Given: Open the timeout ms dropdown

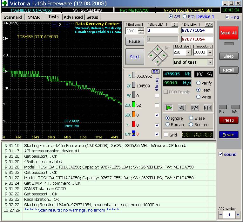Looking at the screenshot, I should click(x=210, y=52).
